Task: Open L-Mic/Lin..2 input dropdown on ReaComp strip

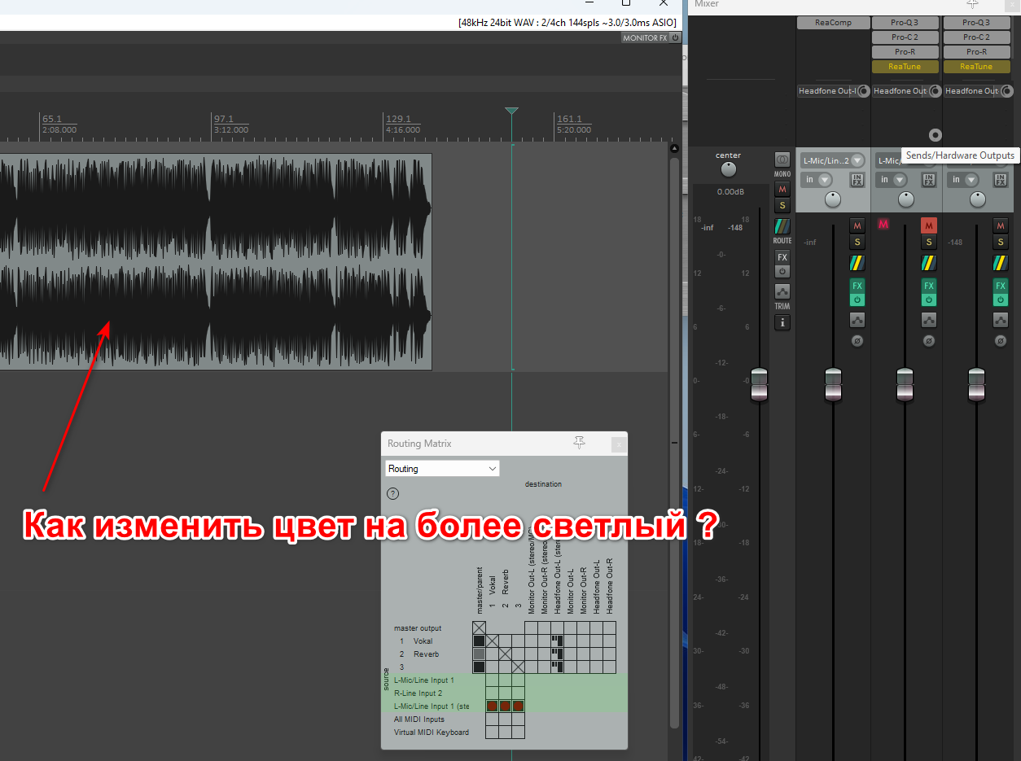Action: coord(833,161)
